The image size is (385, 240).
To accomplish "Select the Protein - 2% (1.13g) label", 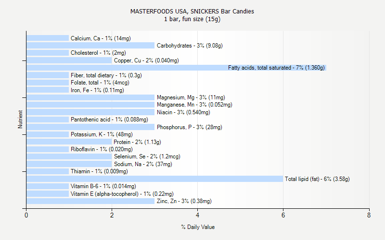I will pos(137,142).
